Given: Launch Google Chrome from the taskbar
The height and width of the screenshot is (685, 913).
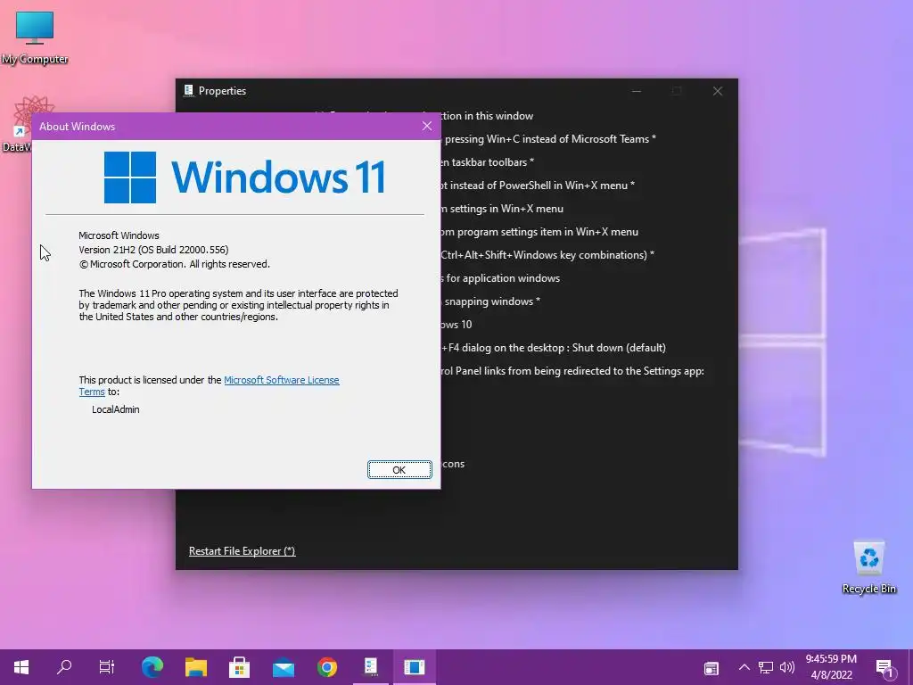Looking at the screenshot, I should [x=327, y=667].
